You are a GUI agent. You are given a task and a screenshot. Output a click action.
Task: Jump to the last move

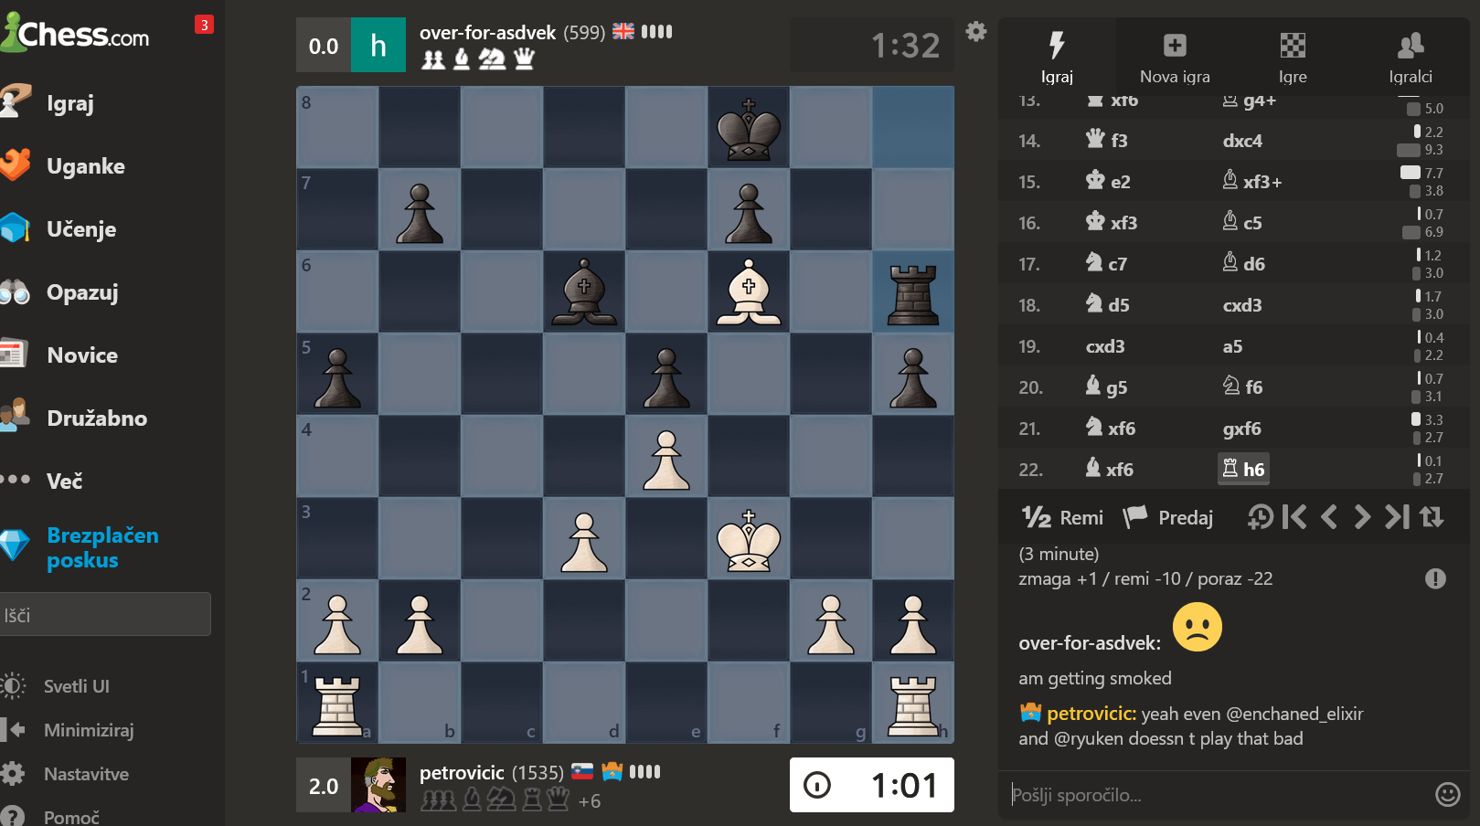(1397, 517)
